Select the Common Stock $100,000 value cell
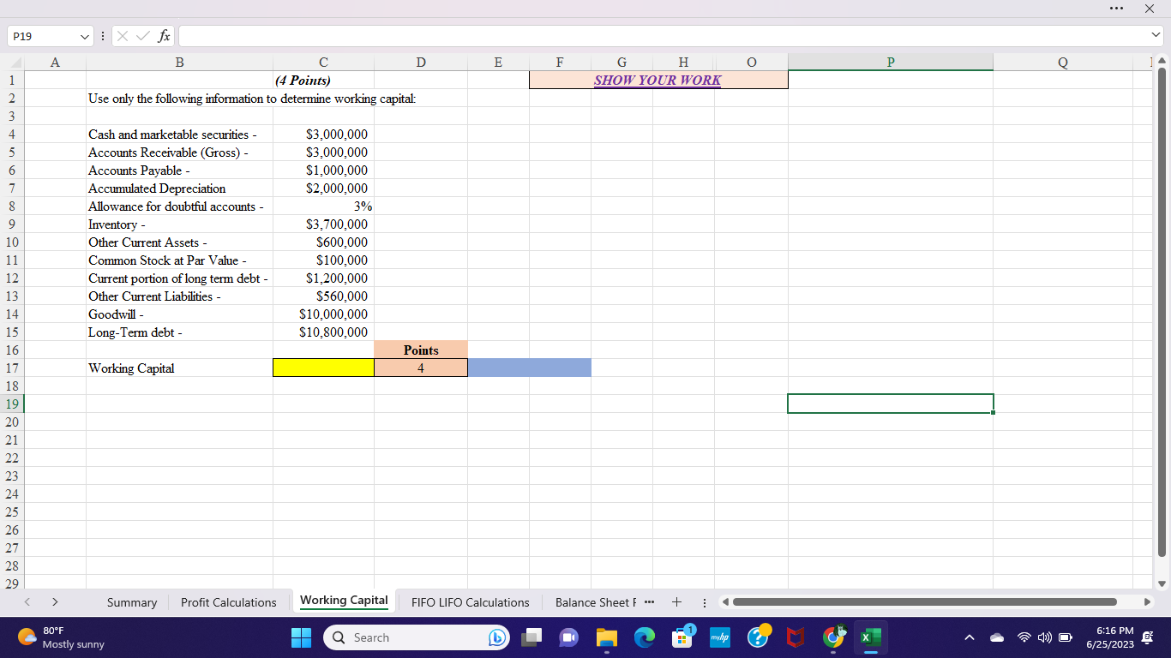This screenshot has width=1171, height=658. point(323,260)
